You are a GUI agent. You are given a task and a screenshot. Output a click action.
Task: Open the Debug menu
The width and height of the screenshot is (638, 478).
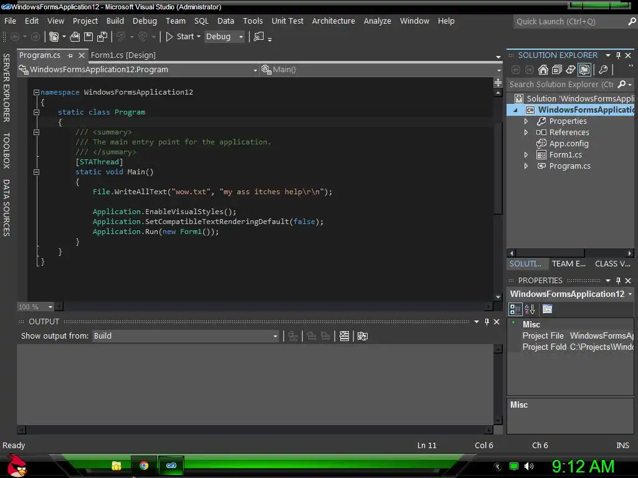(145, 21)
